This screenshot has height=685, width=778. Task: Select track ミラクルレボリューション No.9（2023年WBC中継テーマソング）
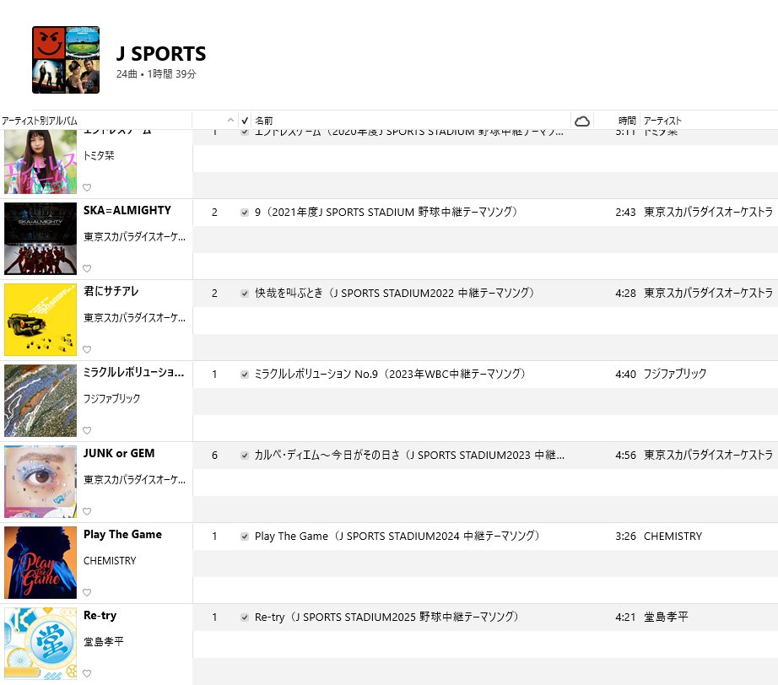(390, 374)
